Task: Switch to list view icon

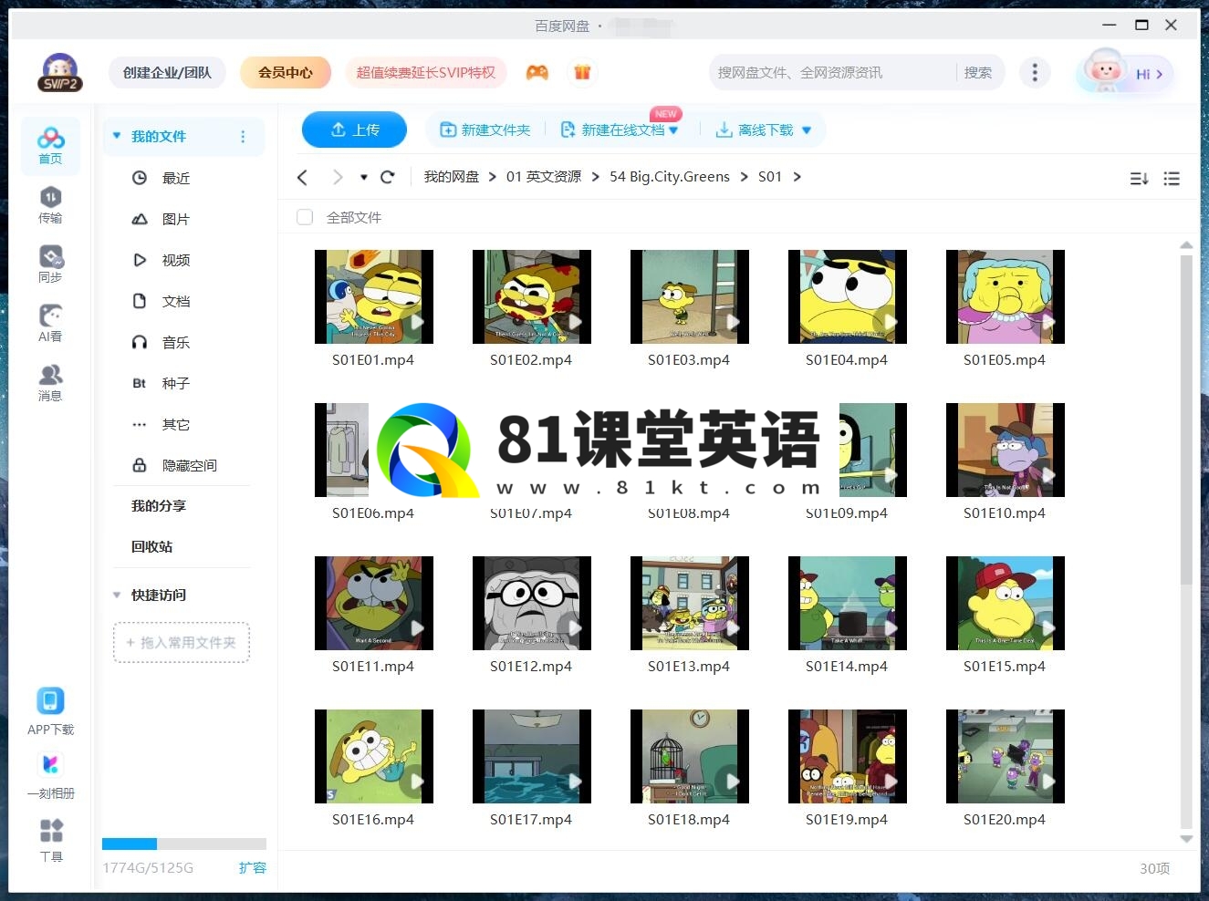Action: [1172, 179]
